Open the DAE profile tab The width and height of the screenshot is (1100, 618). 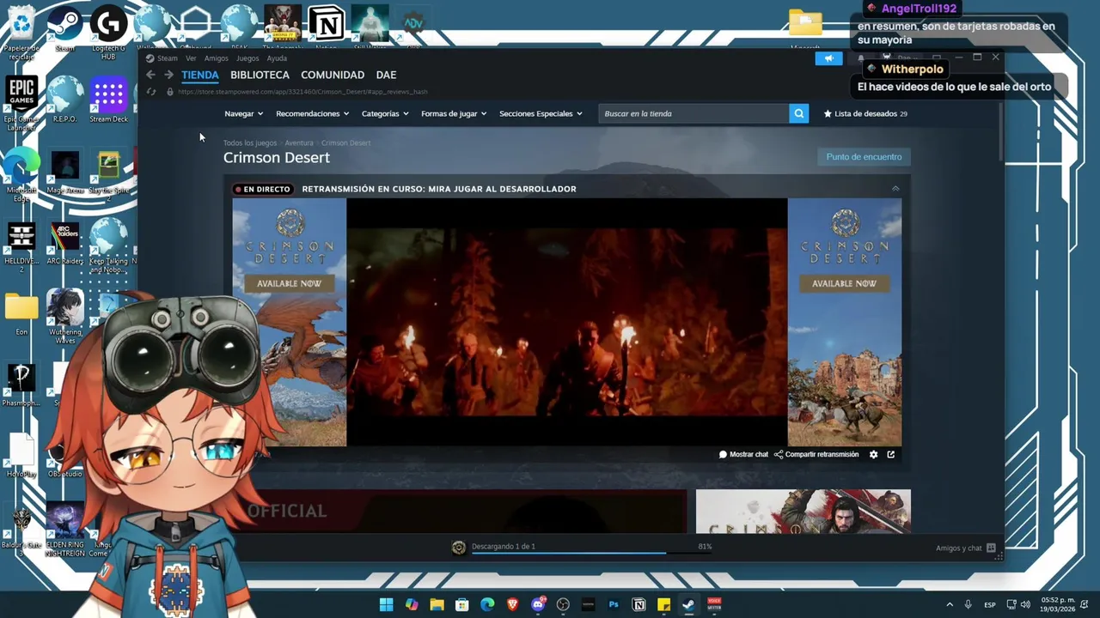pos(386,75)
